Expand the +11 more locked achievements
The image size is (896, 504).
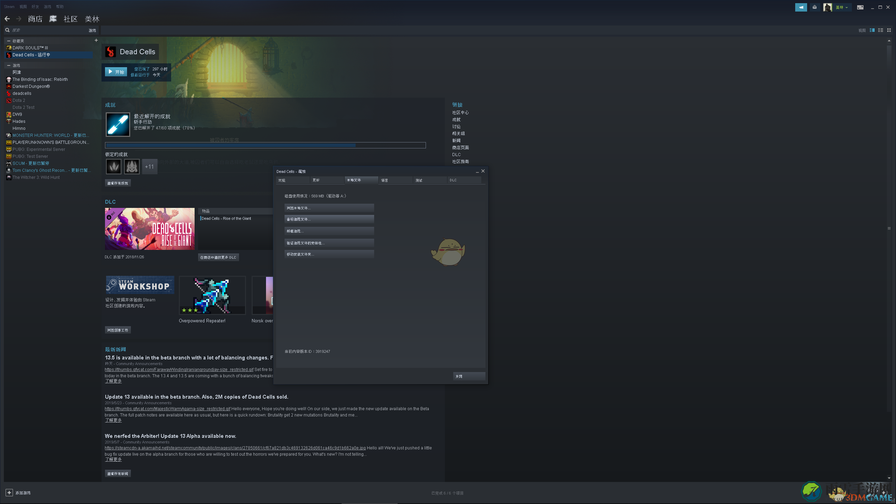(x=149, y=167)
